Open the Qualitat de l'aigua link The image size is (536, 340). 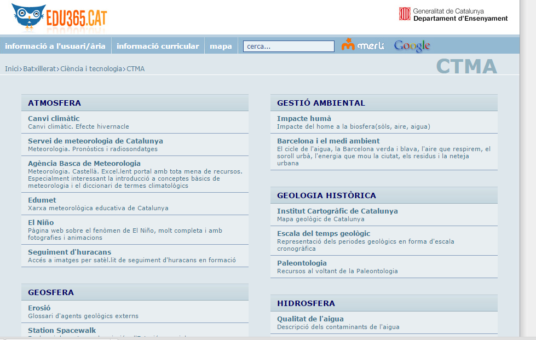pos(310,319)
